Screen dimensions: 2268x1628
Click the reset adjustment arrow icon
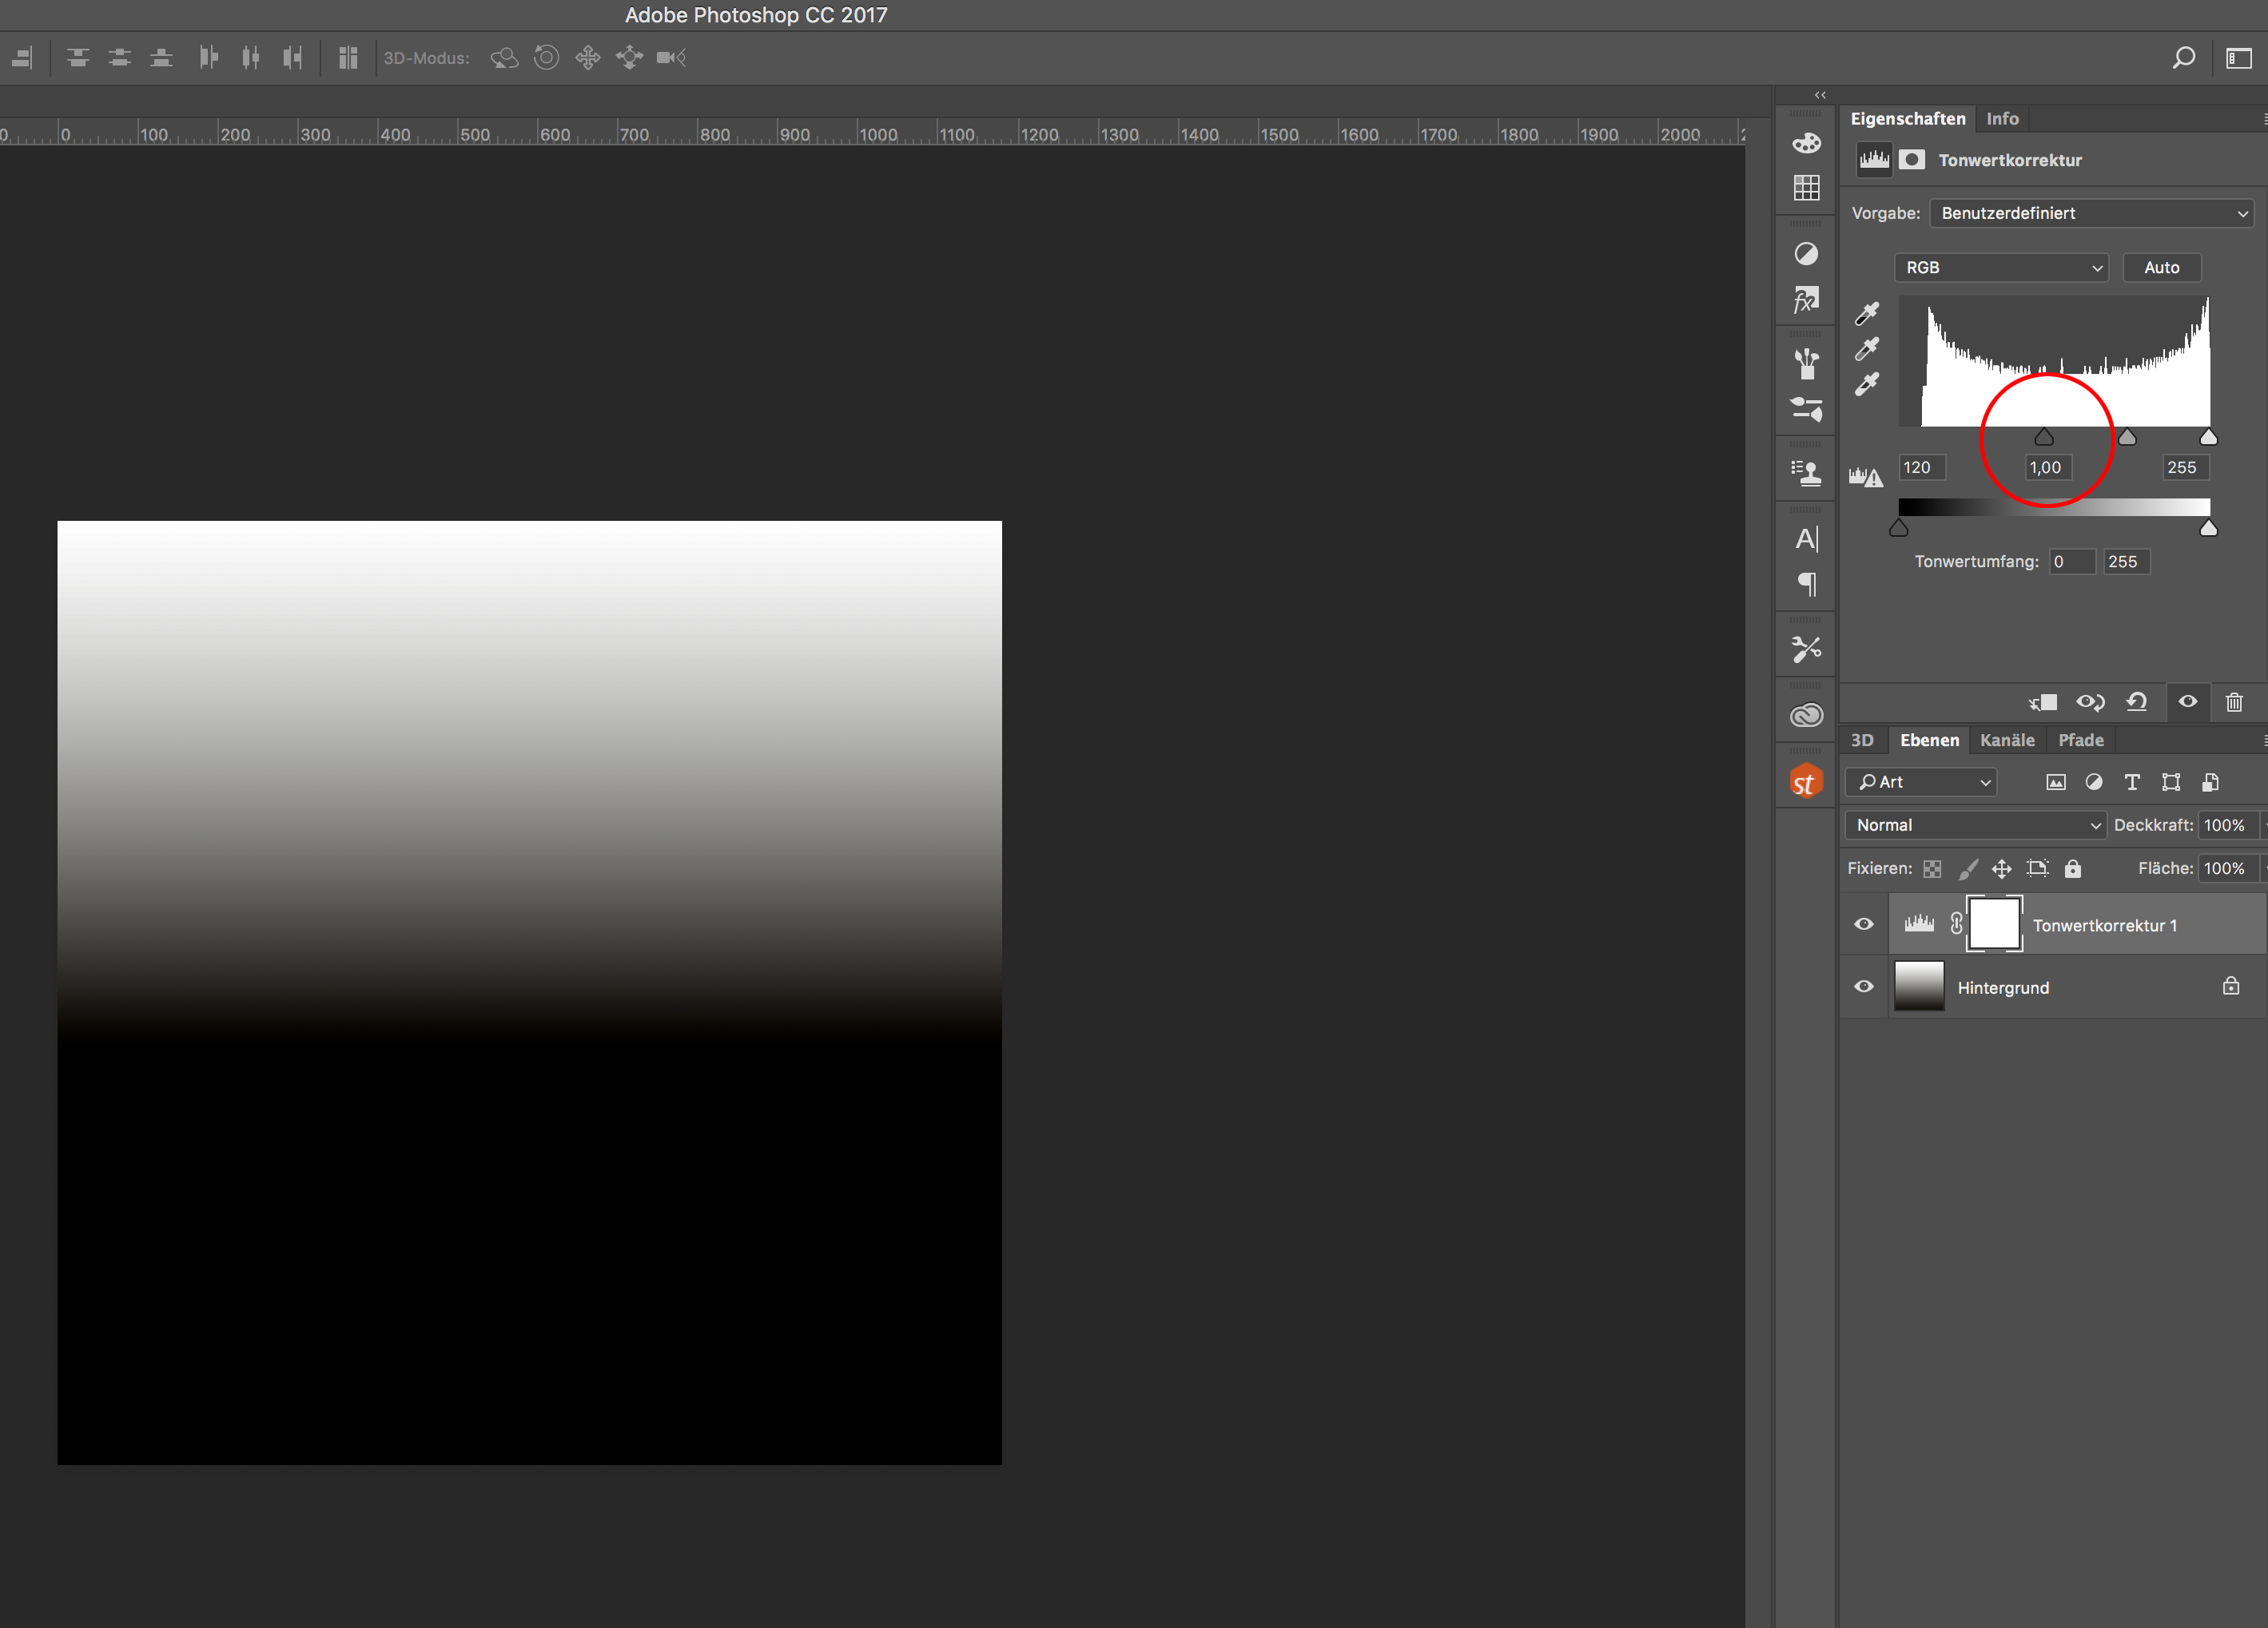(2137, 703)
